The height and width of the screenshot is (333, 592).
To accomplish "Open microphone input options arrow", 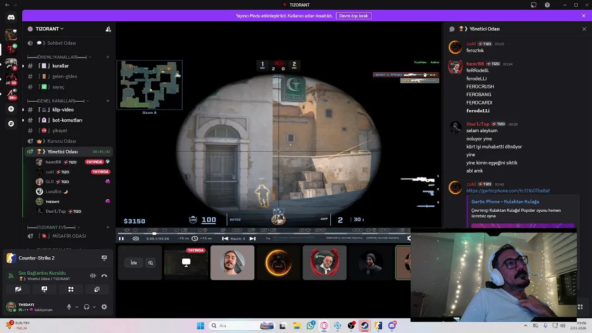I will [x=77, y=307].
